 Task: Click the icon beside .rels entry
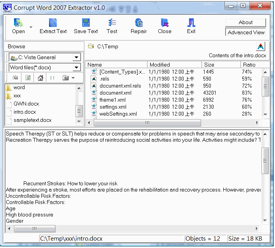coord(94,79)
